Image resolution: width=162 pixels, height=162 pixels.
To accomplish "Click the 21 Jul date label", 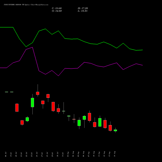I will pos(21,154).
